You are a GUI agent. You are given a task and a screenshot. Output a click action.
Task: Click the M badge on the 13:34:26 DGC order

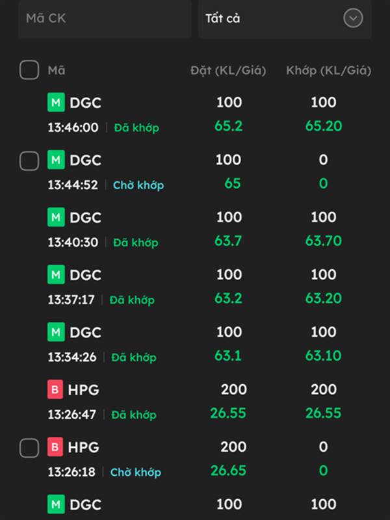(56, 332)
